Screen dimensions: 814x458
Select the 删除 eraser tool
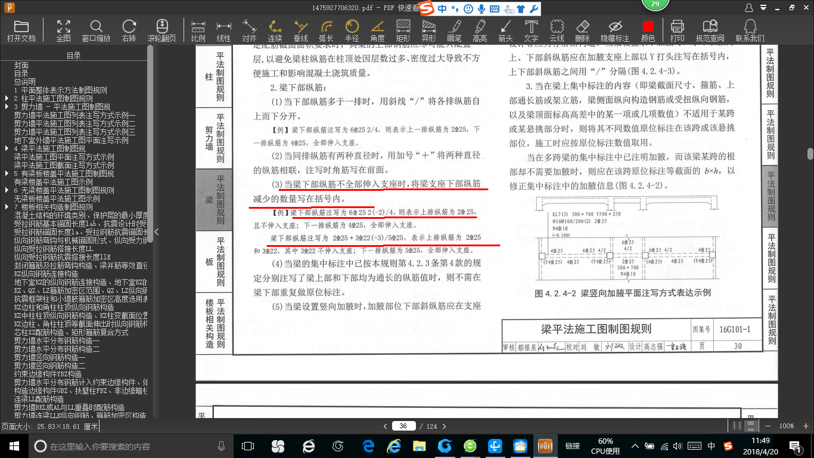pyautogui.click(x=582, y=31)
